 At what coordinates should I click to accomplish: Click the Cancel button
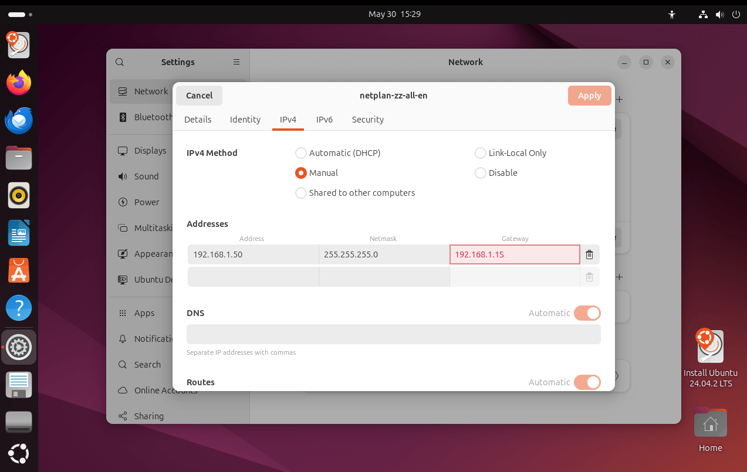199,96
